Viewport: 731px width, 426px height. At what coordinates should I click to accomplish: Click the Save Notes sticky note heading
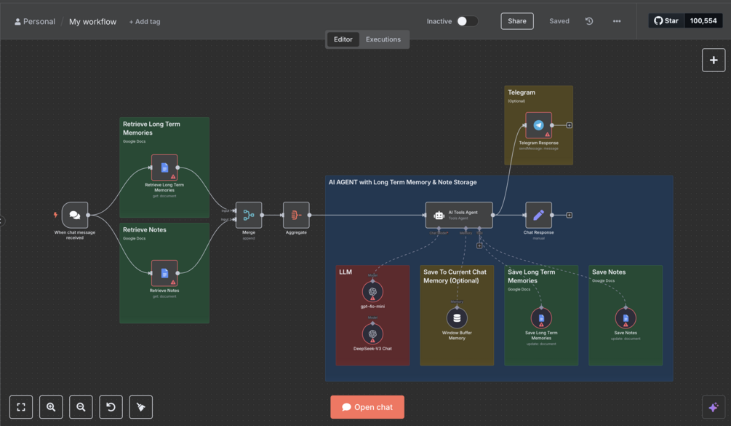click(x=608, y=272)
